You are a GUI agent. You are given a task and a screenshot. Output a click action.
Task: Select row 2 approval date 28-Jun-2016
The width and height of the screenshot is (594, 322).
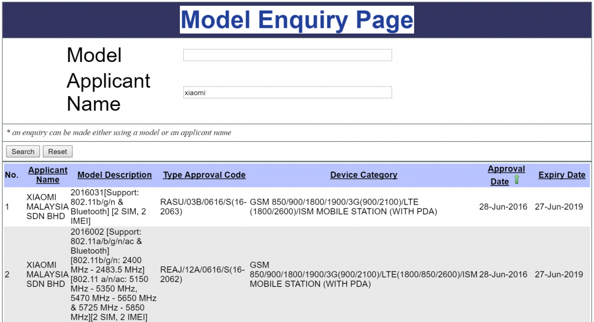[503, 275]
